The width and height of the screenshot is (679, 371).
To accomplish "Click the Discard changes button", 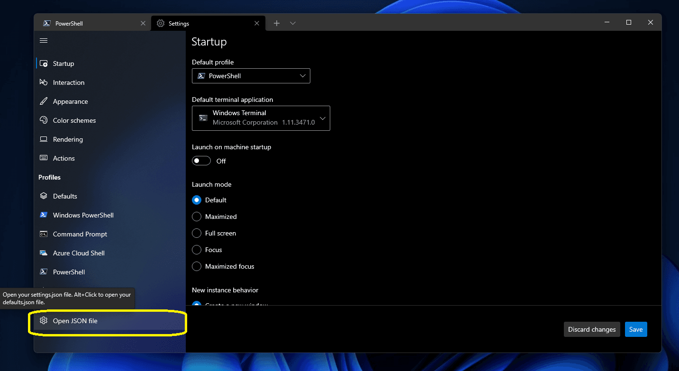I will pyautogui.click(x=592, y=329).
